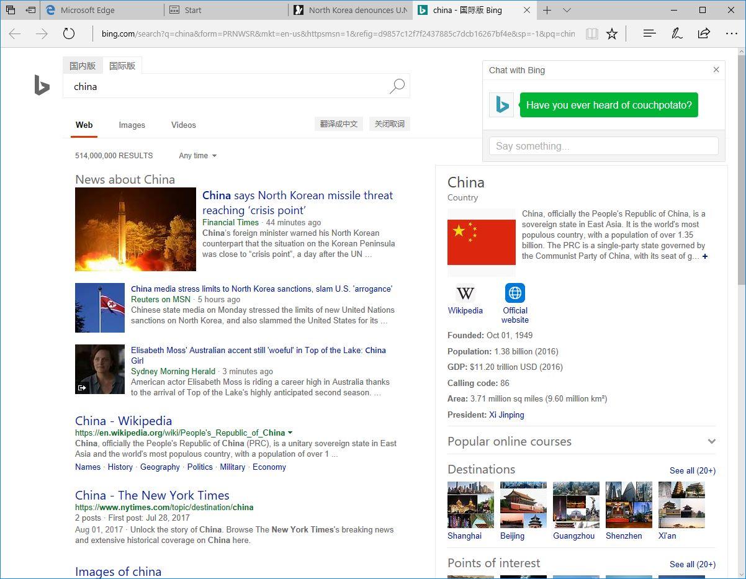Open Wikipedia URL dropdown arrow
Screen dimensions: 746x579
pyautogui.click(x=290, y=433)
